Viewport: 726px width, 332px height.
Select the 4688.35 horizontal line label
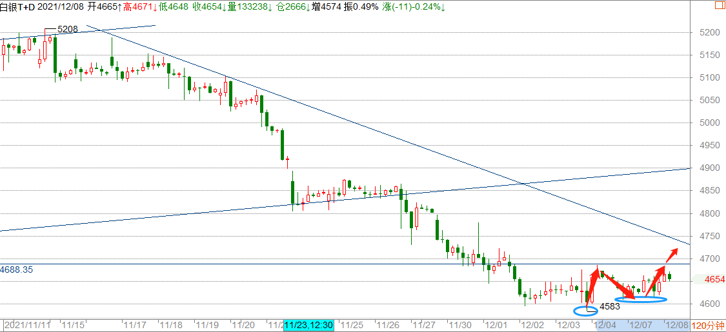click(x=17, y=269)
